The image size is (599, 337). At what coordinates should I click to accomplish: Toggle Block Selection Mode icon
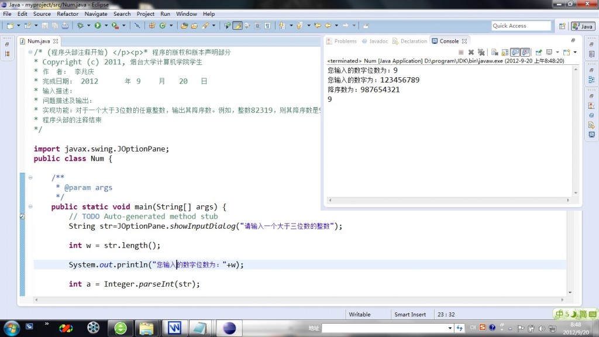click(x=257, y=26)
